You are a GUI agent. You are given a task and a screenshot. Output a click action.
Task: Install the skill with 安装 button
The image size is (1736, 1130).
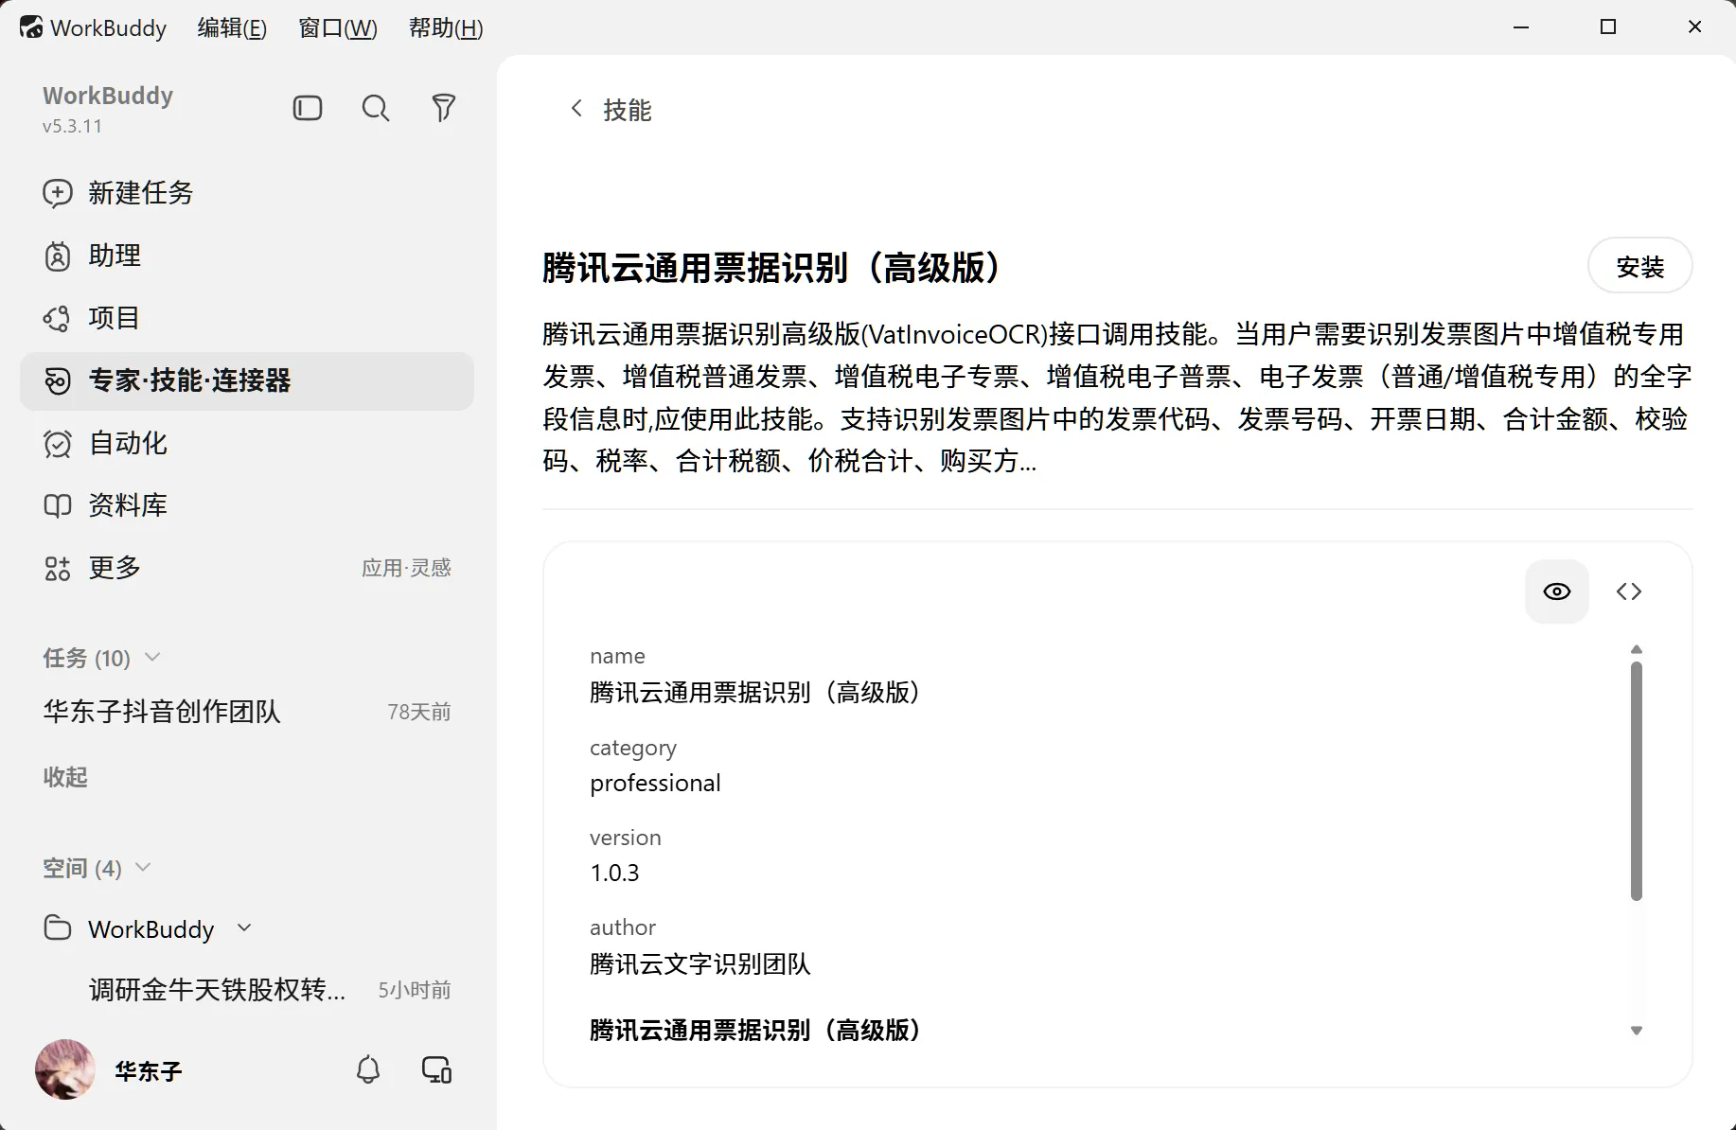point(1639,267)
